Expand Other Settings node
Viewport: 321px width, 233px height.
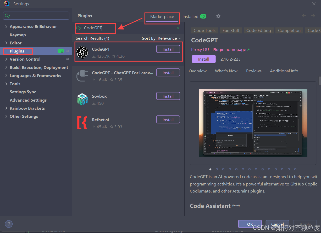tap(6, 116)
